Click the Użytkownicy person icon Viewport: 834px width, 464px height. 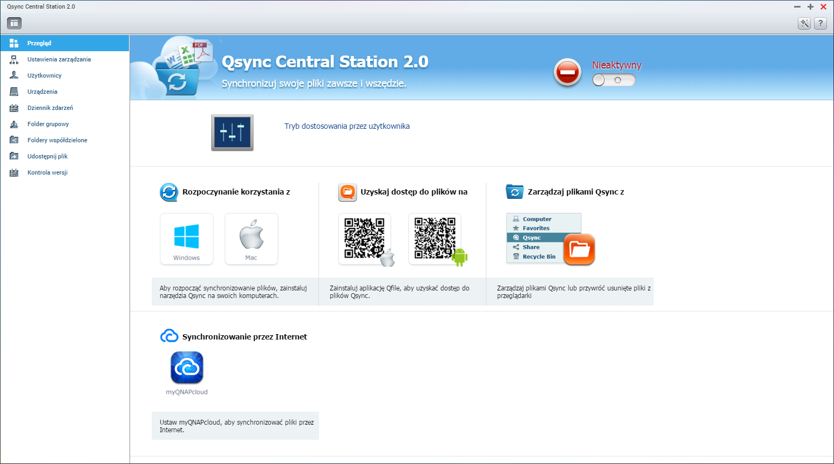click(14, 75)
